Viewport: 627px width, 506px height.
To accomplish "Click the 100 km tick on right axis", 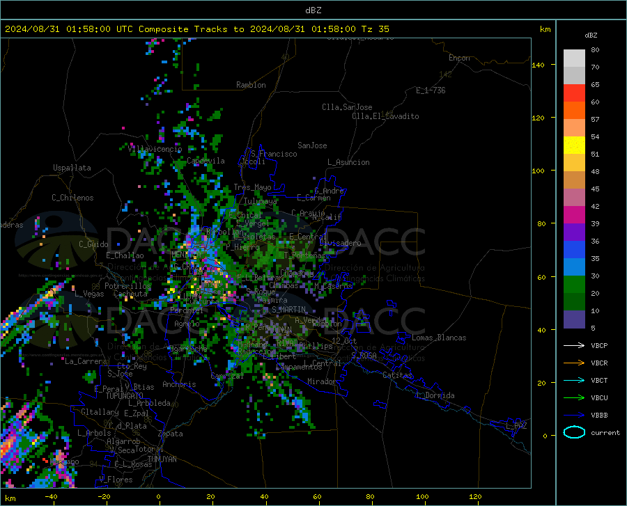I will (x=539, y=171).
